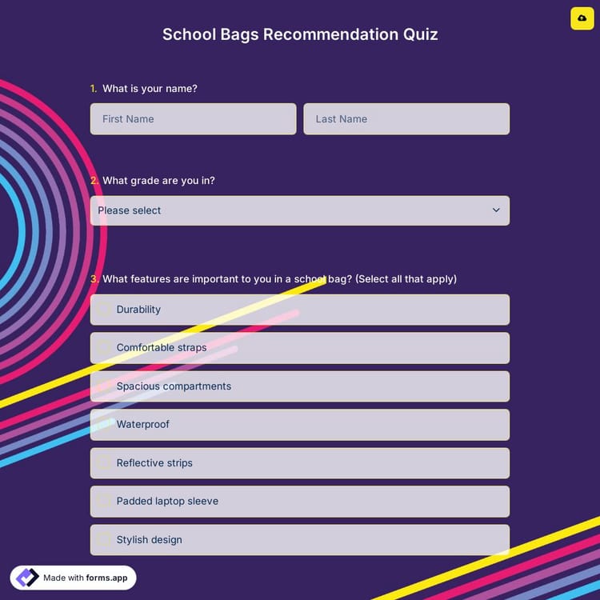Viewport: 600px width, 600px height.
Task: Click the "(Select all that apply)" hint text
Action: [406, 279]
